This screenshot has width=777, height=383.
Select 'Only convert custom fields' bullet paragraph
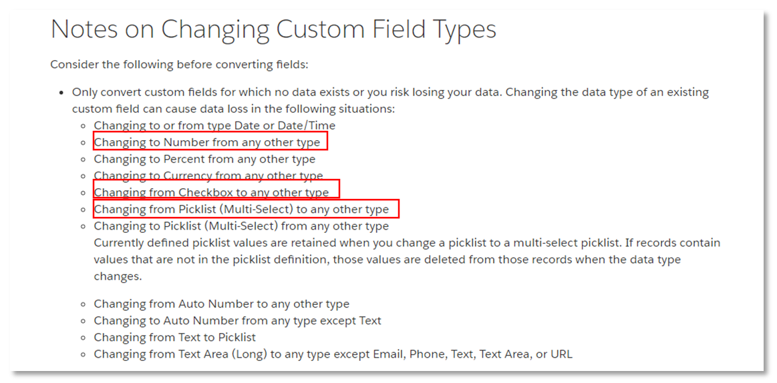coord(390,101)
